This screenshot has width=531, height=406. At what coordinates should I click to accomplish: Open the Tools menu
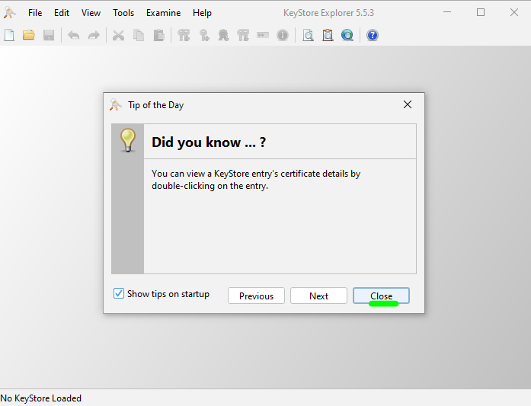click(123, 13)
